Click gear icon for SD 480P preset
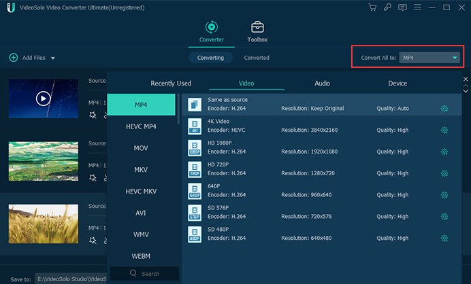471x284 pixels. 444,238
